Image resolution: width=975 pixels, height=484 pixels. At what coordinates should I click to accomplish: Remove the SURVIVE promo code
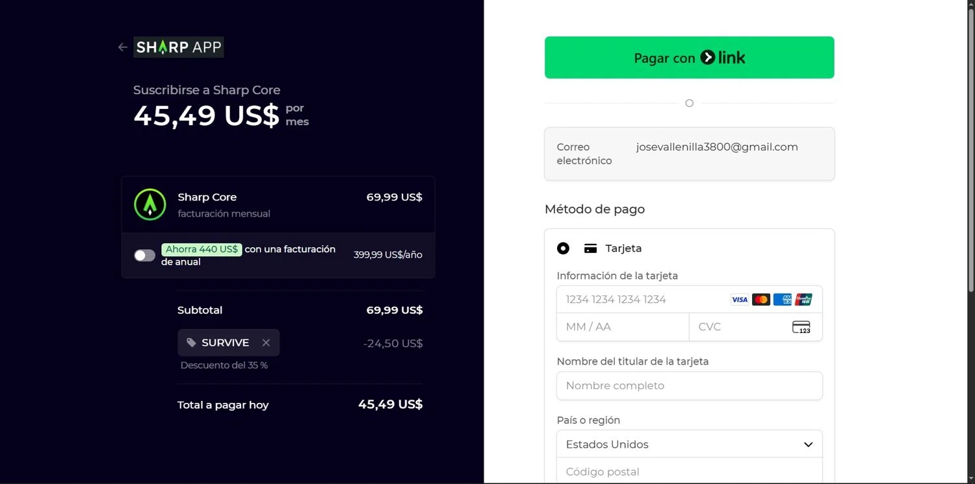click(x=266, y=343)
